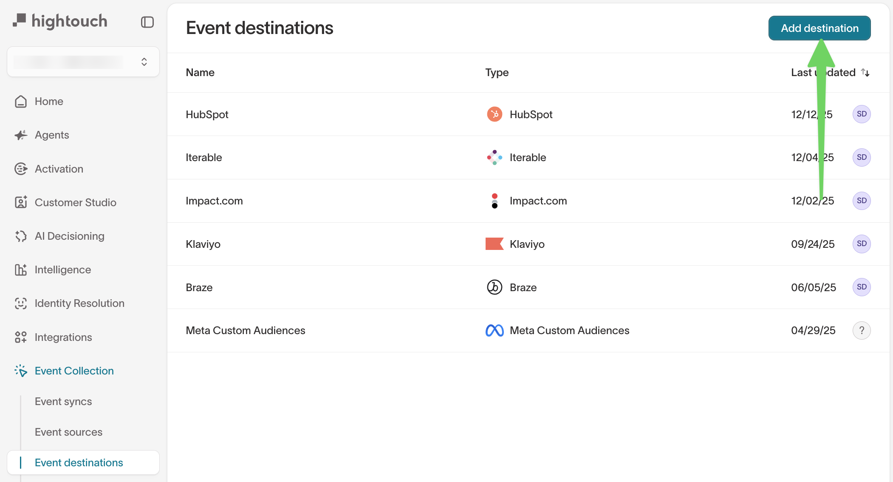Toggle the Last updated sort order
The image size is (893, 482).
(865, 73)
